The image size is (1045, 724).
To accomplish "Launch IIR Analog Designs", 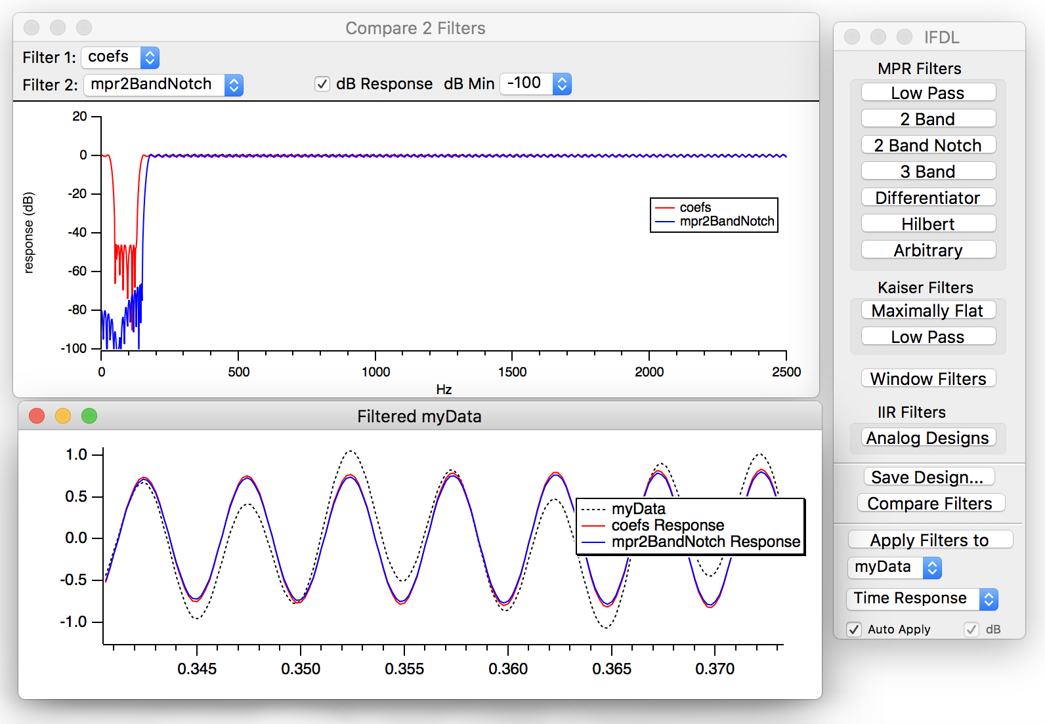I will [928, 437].
